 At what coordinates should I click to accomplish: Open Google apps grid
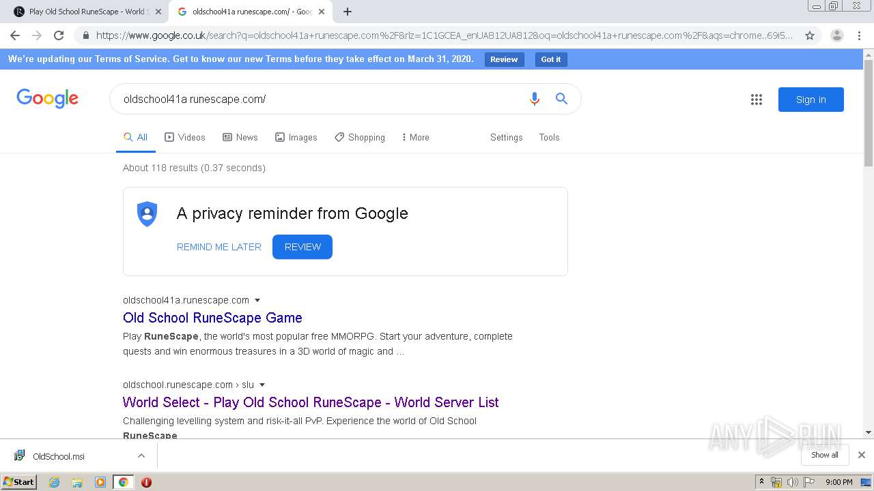(x=757, y=100)
